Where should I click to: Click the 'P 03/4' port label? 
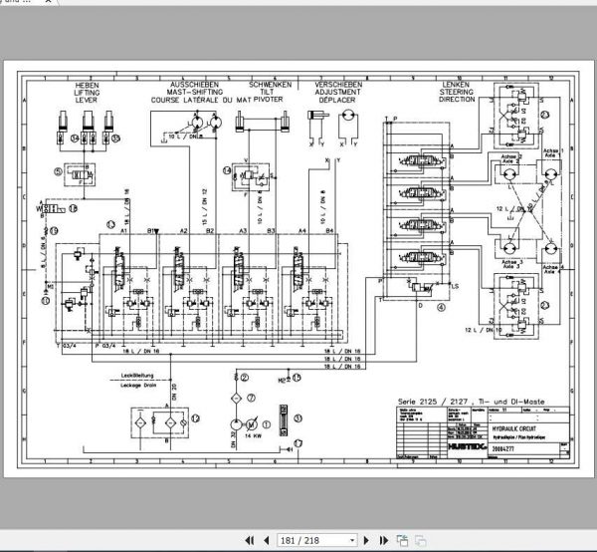[x=105, y=346]
